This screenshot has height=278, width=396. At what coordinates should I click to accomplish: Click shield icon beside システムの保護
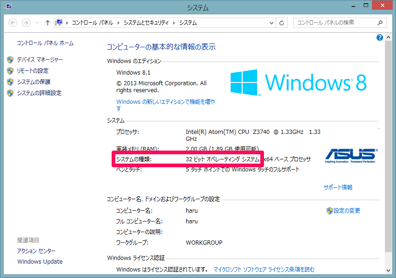(10, 82)
